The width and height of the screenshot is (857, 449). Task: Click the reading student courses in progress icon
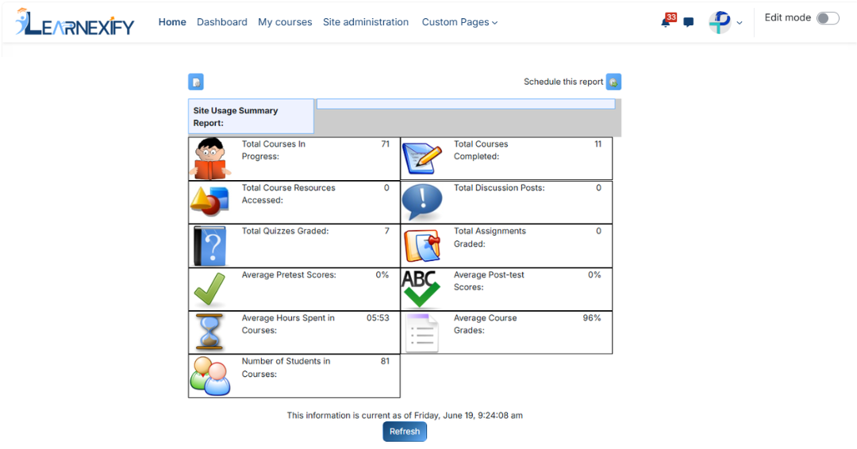click(x=210, y=159)
